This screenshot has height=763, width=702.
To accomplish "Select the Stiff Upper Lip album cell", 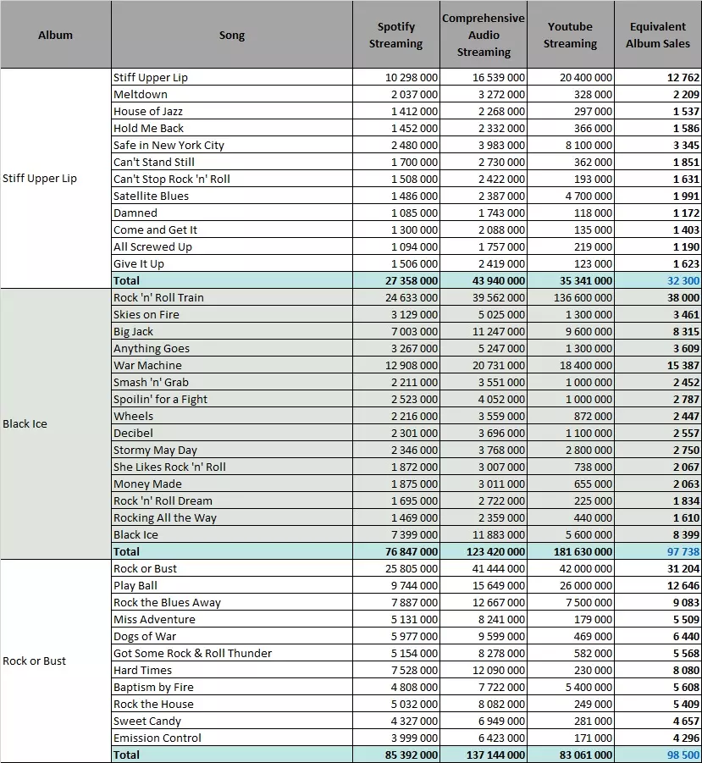I will pos(55,178).
